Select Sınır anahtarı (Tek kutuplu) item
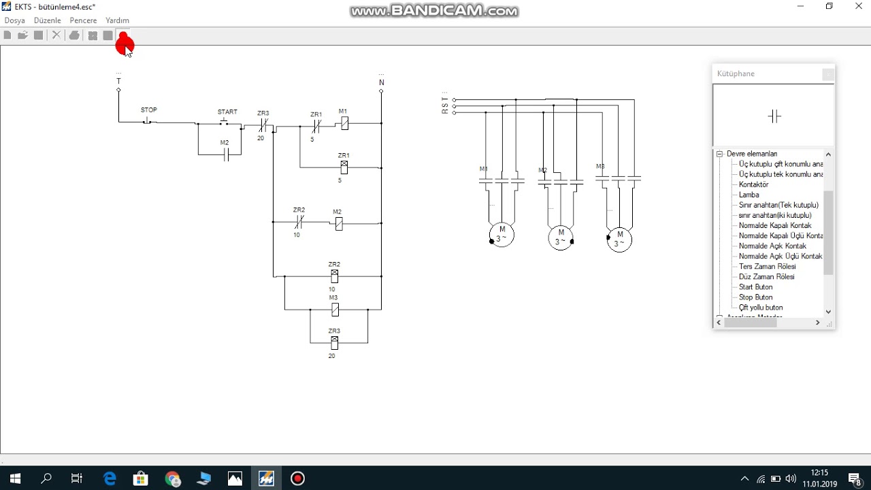This screenshot has width=871, height=490. 778,205
